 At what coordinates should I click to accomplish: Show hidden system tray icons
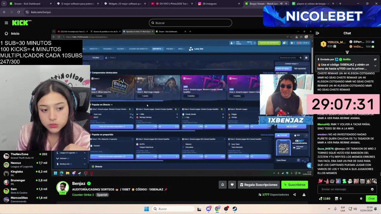click(329, 209)
